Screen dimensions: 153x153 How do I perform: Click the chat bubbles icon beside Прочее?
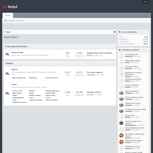pos(7,74)
